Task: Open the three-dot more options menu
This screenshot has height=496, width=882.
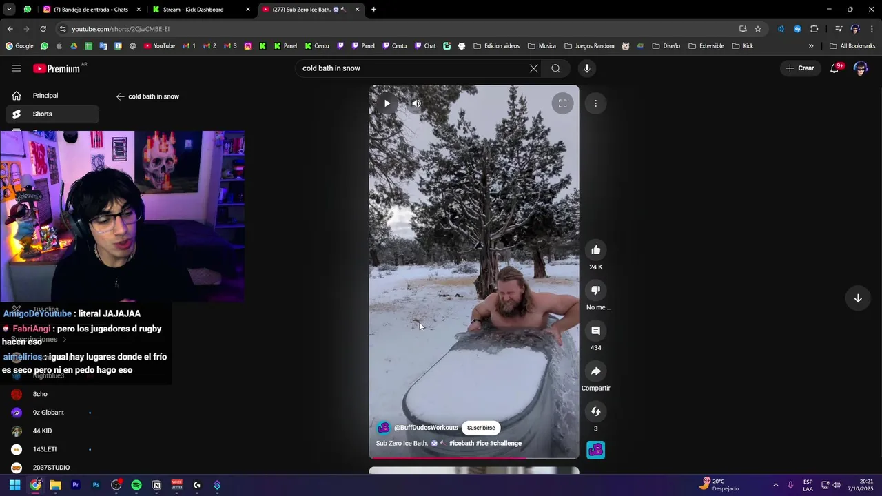Action: coord(595,103)
